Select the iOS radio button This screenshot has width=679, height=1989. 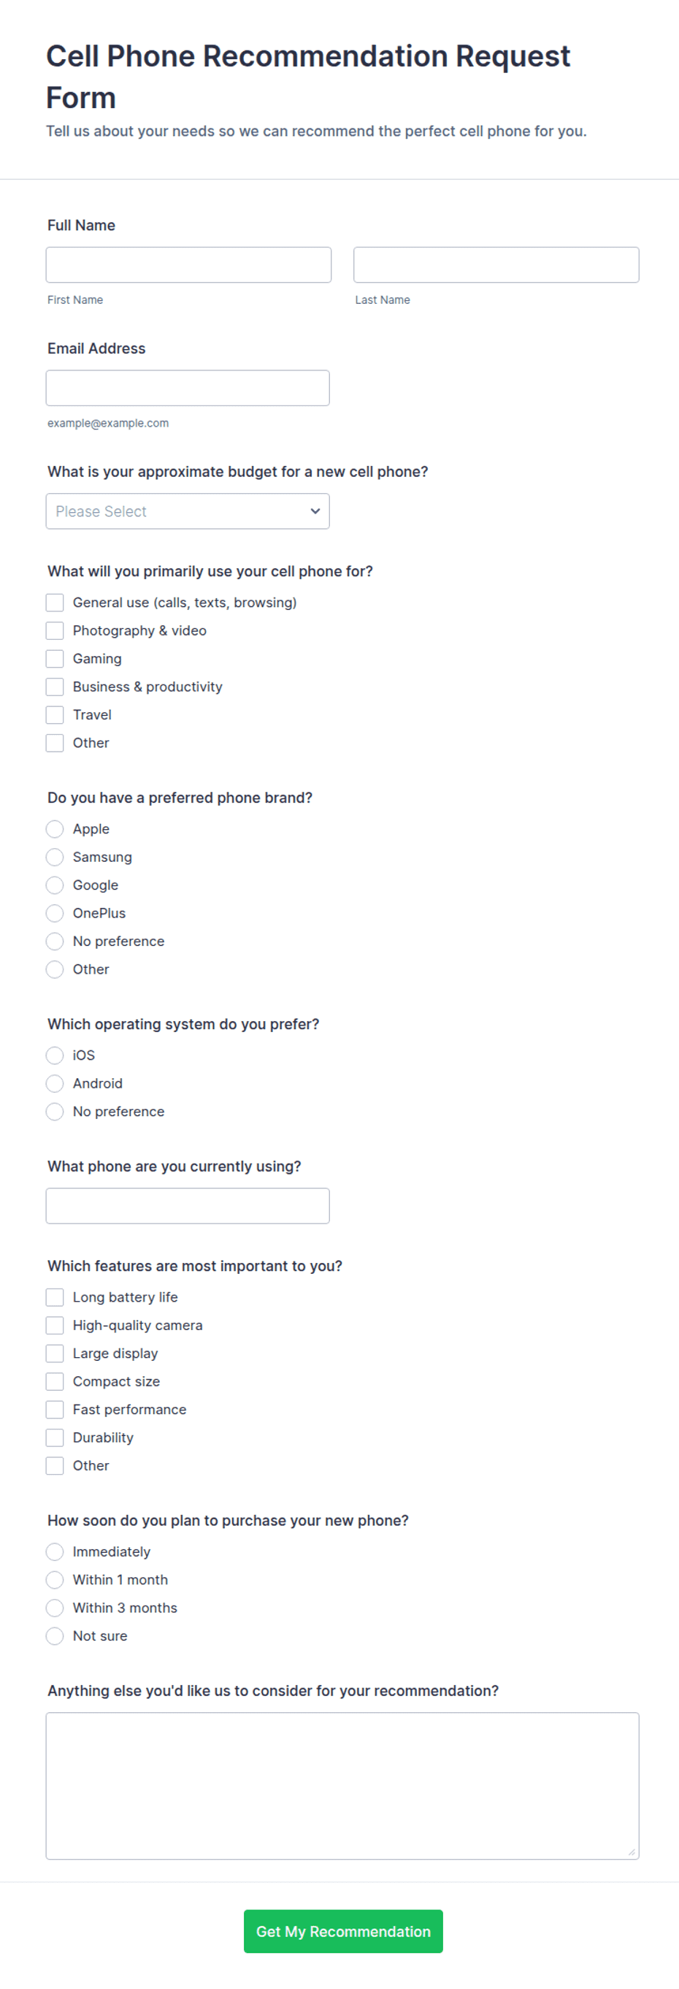55,1055
